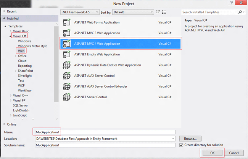
Task: Expand the Visual C++ node arrow
Action: click(x=11, y=96)
